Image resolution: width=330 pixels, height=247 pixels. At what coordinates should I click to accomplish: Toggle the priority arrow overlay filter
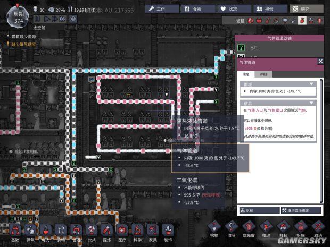tap(320, 21)
